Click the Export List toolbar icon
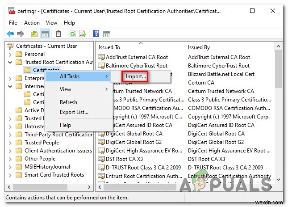This screenshot has height=207, width=288. [82, 34]
